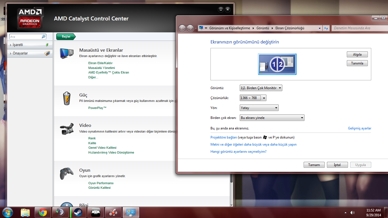Open the Windows Start menu
The height and width of the screenshot is (218, 388).
coord(7,212)
